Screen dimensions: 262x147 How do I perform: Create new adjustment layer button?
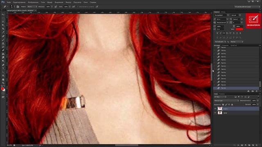(246, 145)
